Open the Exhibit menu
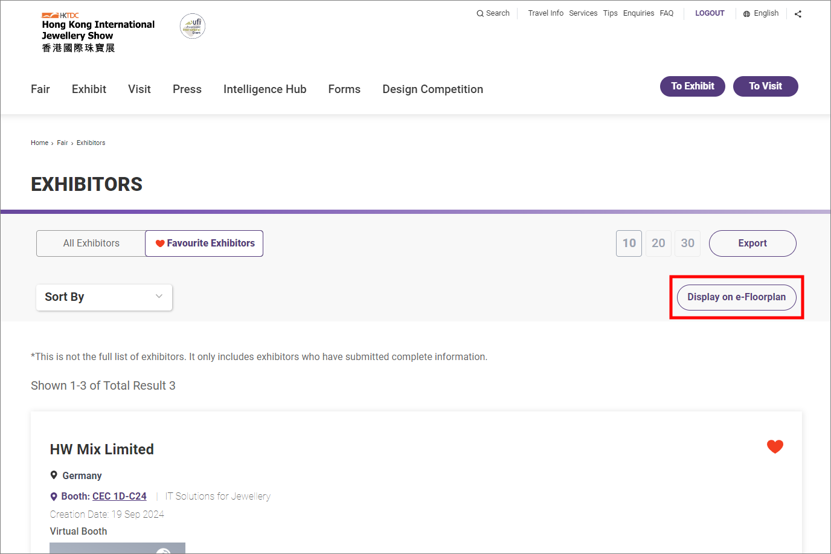831x554 pixels. (x=89, y=89)
